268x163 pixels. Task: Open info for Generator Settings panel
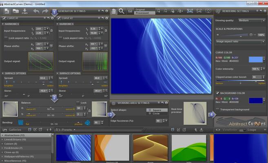point(106,11)
